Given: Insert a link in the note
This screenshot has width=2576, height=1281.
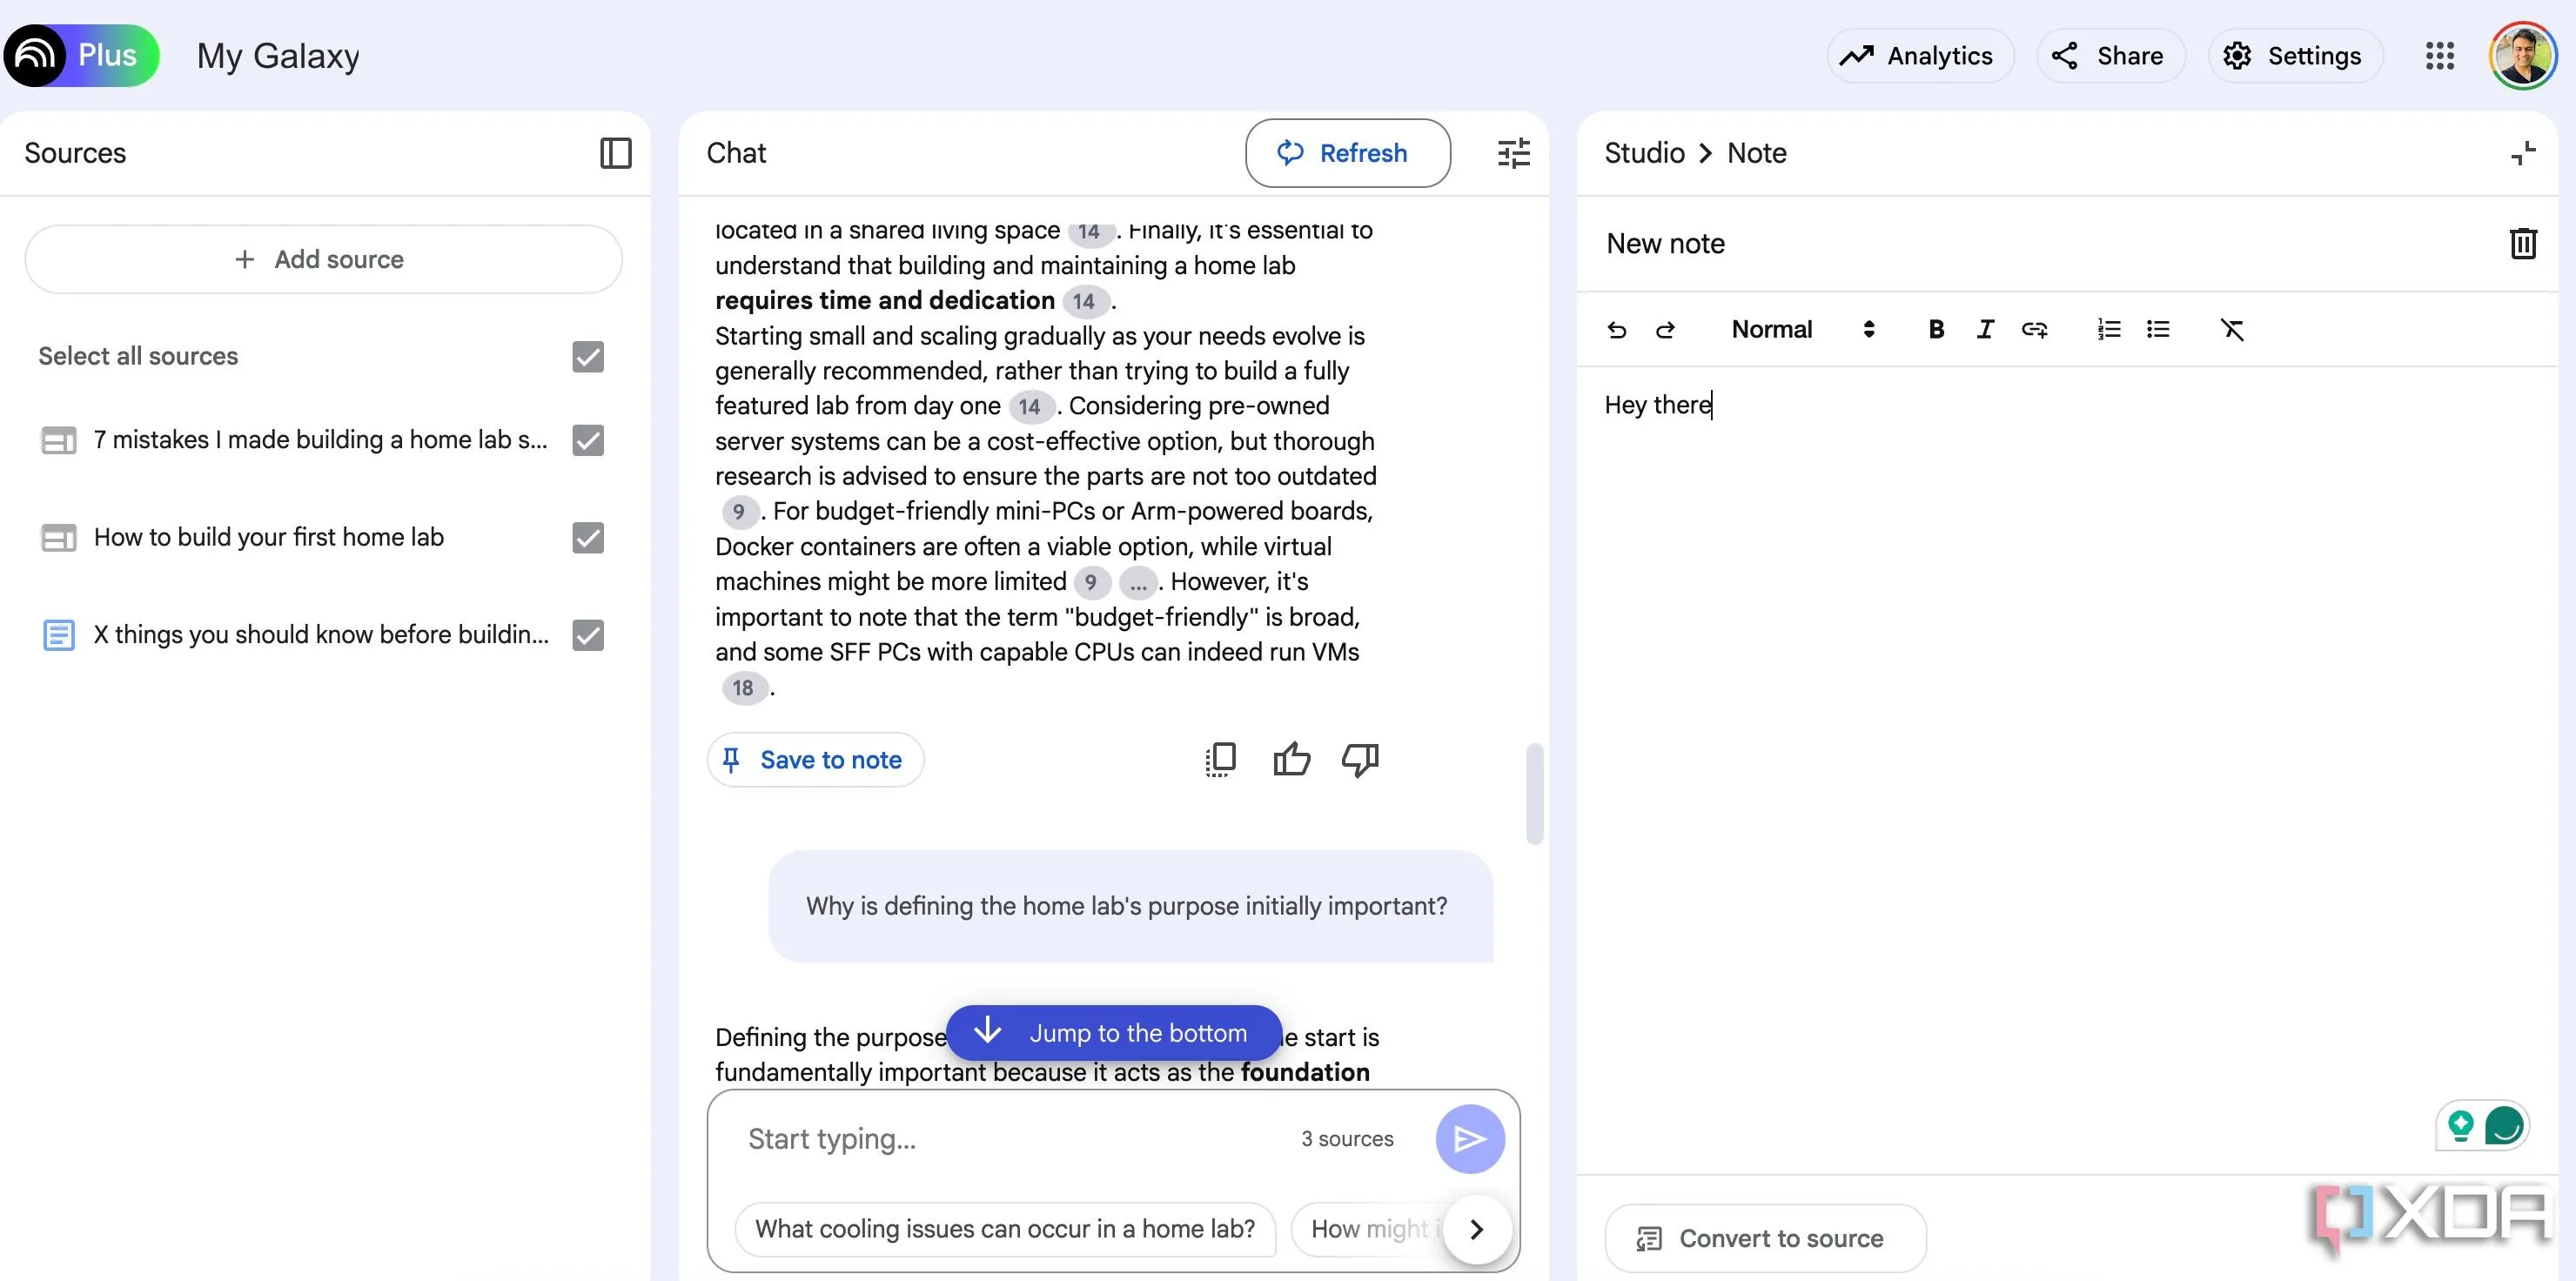Looking at the screenshot, I should pyautogui.click(x=2034, y=329).
